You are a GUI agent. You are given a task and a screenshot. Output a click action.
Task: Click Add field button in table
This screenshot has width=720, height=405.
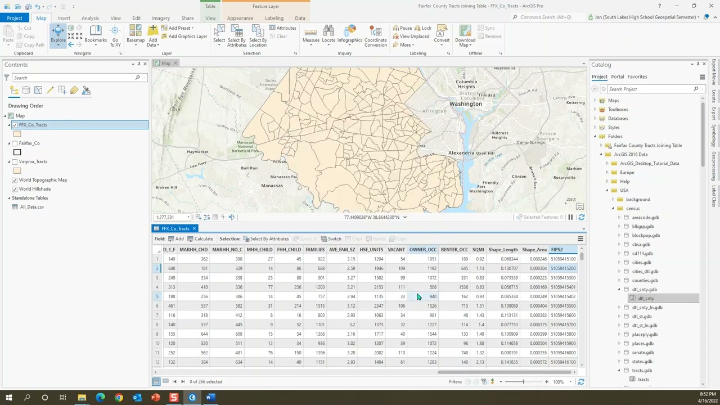pos(175,239)
